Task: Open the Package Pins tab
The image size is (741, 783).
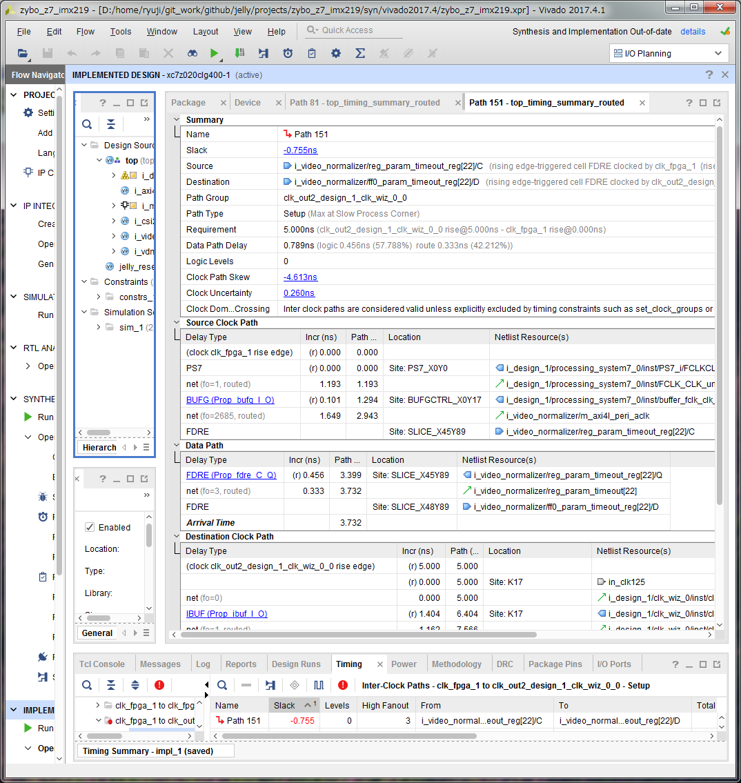Action: coord(555,664)
